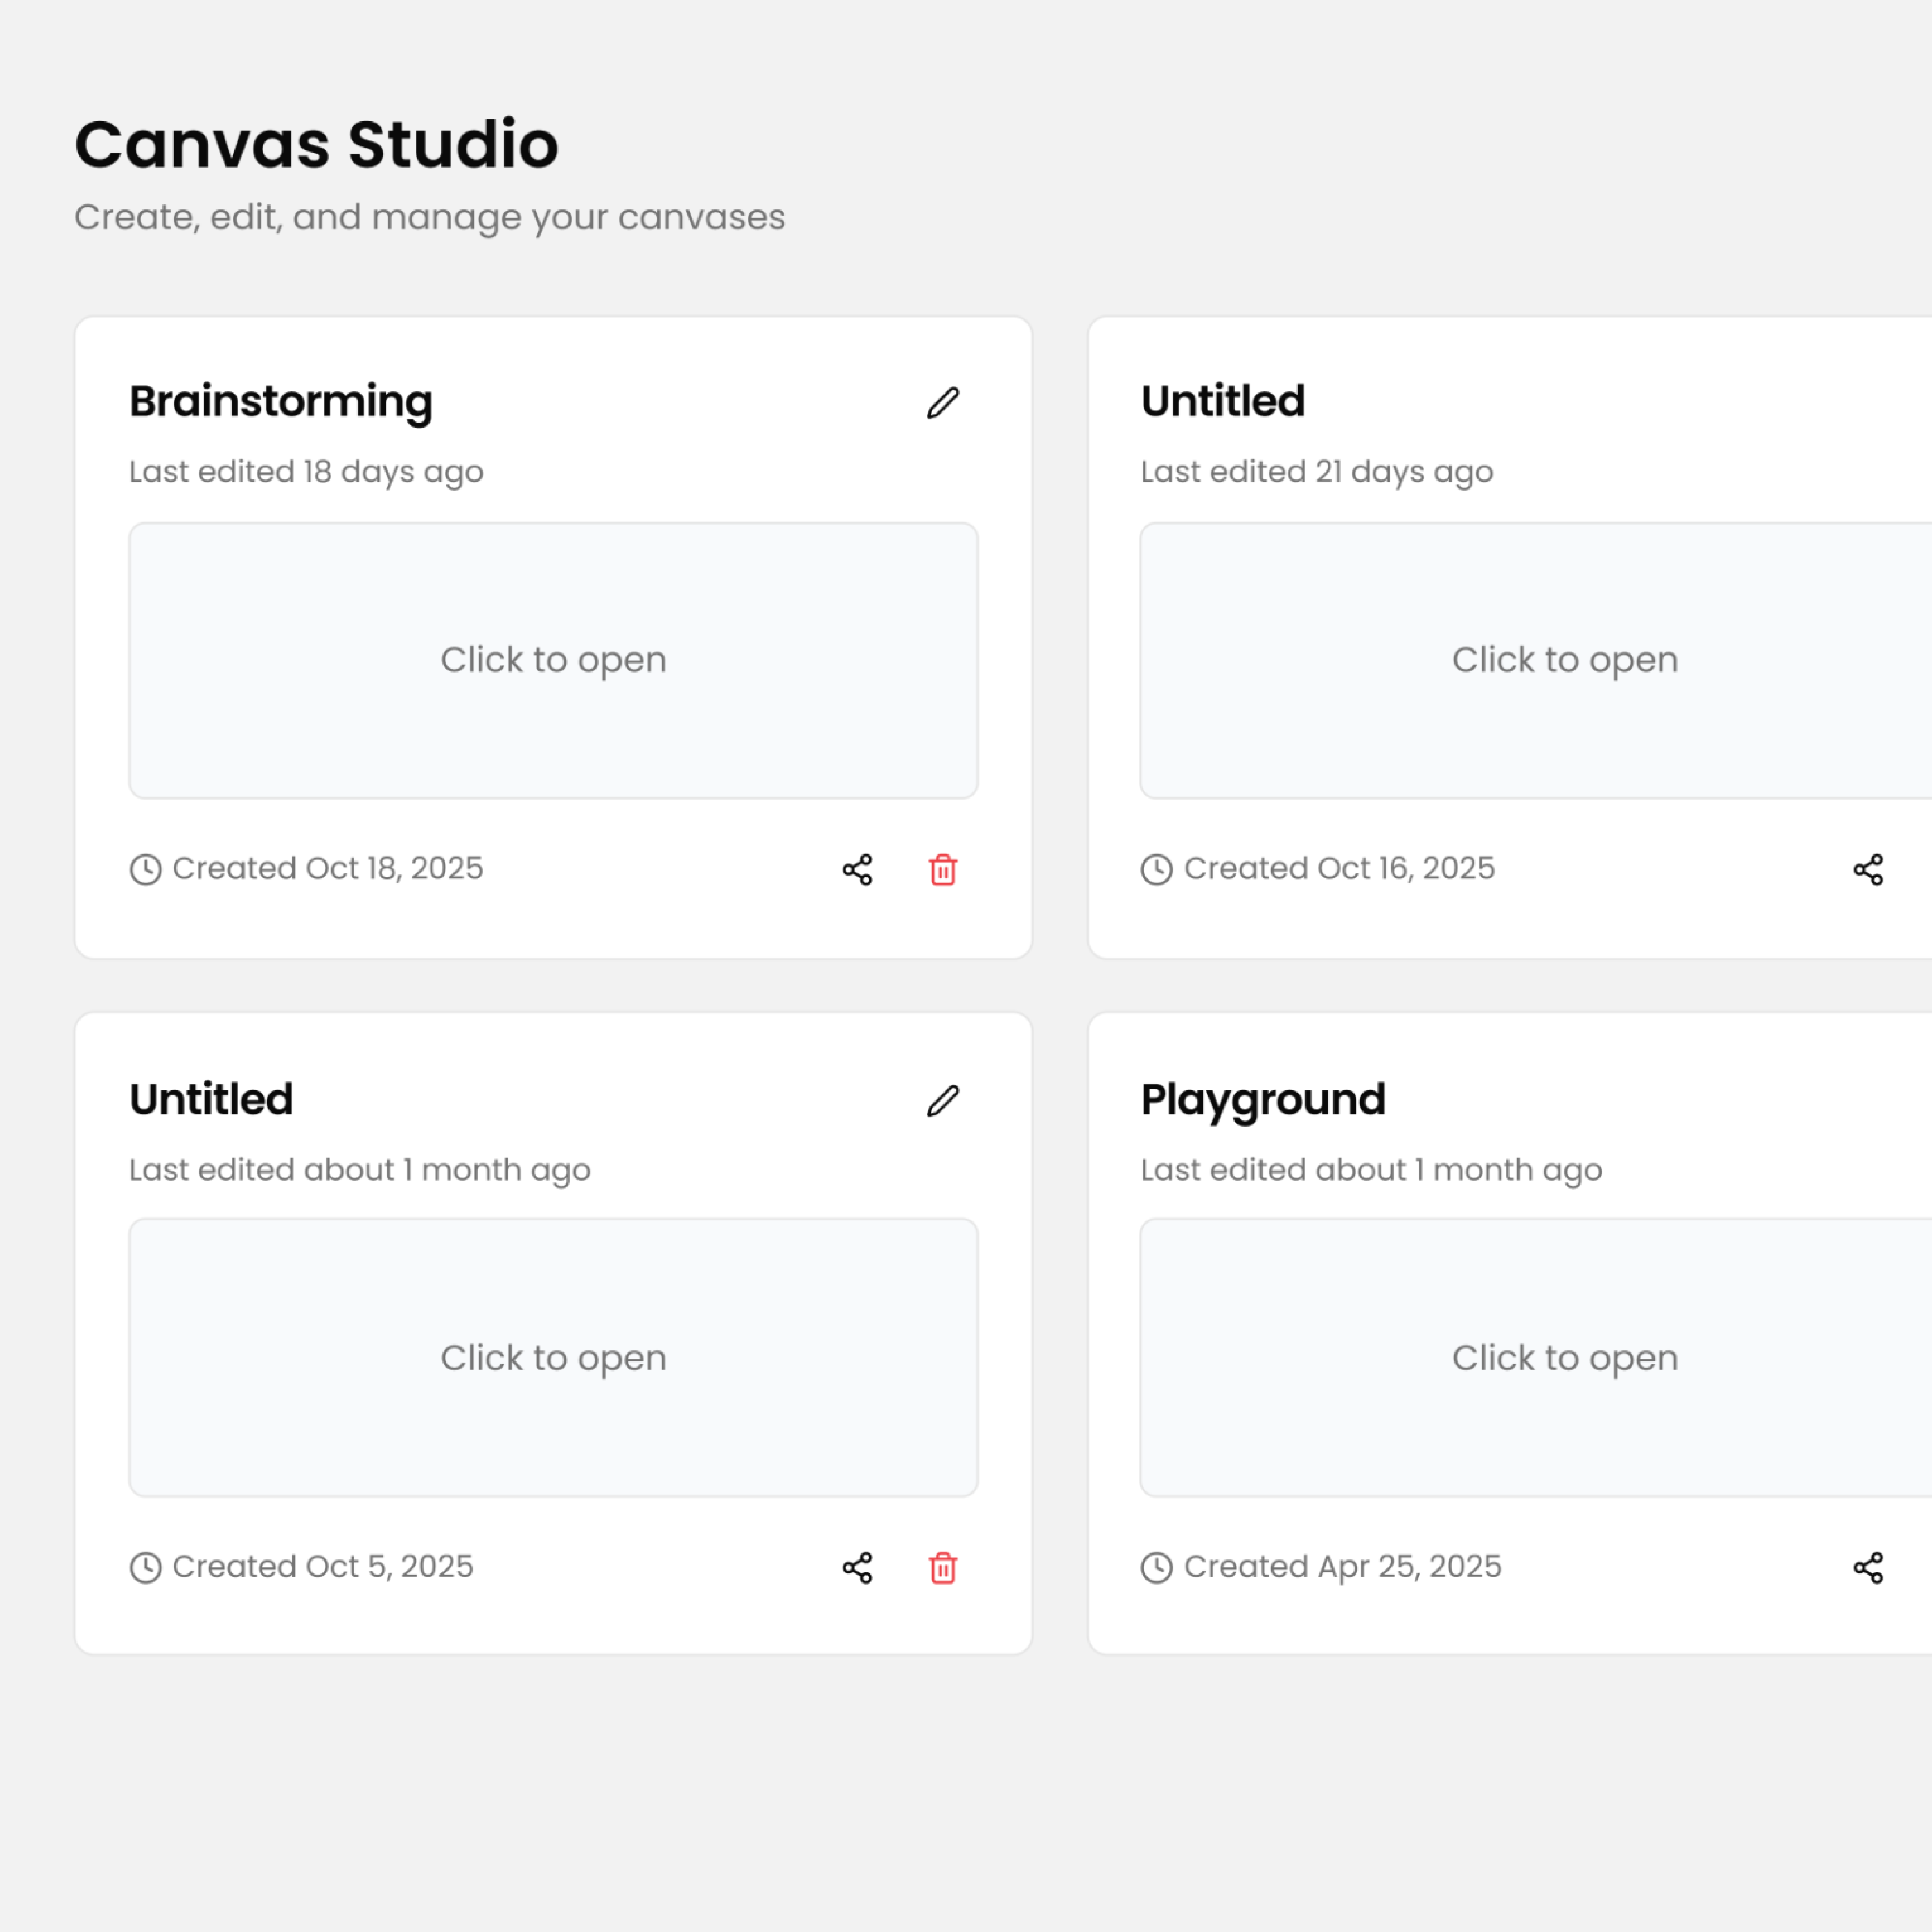
Task: Open the Playground canvas preview
Action: 1564,1357
